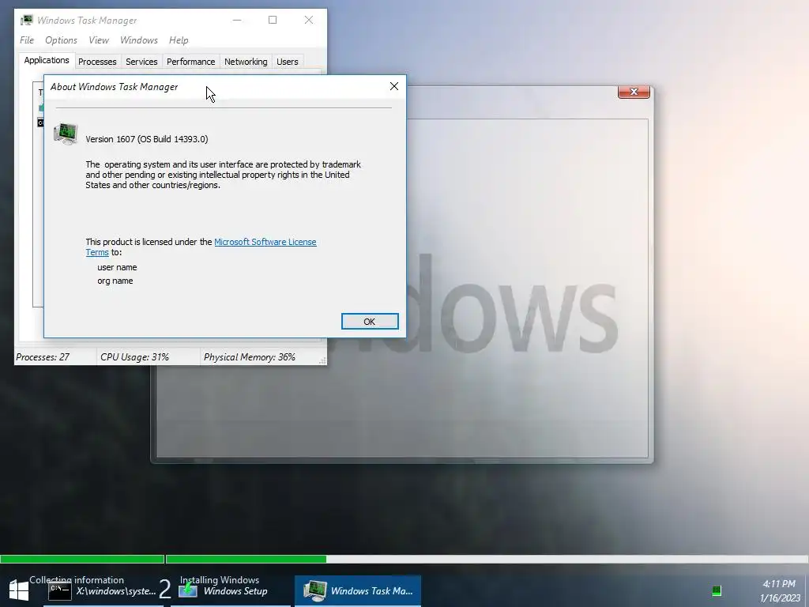Click OK in About Task Manager dialog

pos(370,321)
